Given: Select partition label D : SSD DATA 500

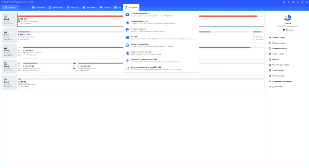Looking at the screenshot, I should pyautogui.click(x=84, y=66).
